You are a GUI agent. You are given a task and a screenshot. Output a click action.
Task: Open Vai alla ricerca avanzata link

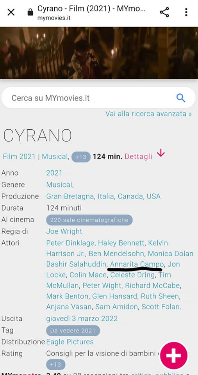pyautogui.click(x=148, y=113)
